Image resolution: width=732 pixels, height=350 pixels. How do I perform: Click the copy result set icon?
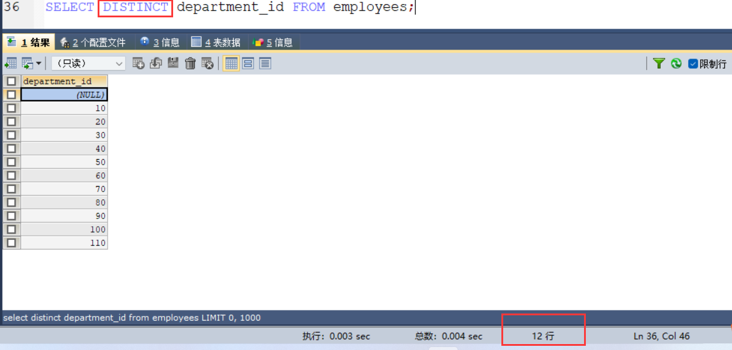coord(27,63)
